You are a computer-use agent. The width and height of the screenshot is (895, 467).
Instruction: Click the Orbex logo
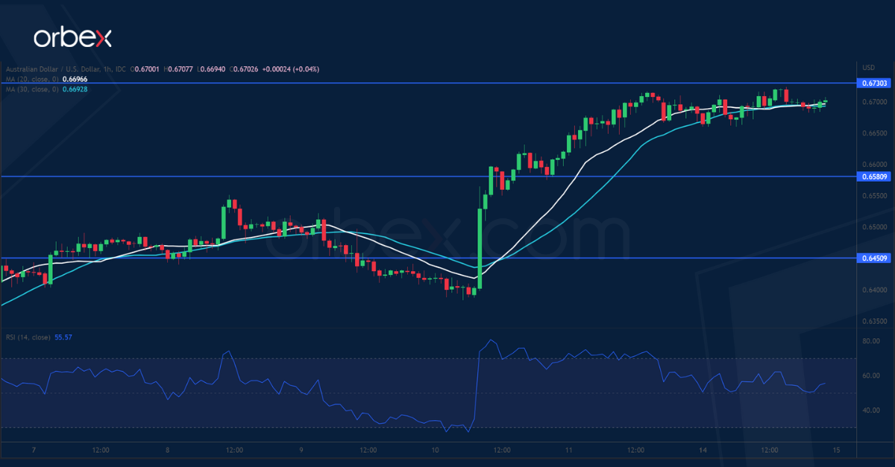(72, 39)
